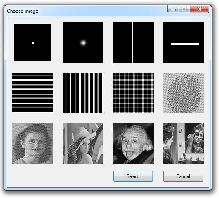Select the man with tongue out image
This screenshot has height=198, width=219.
click(x=133, y=143)
